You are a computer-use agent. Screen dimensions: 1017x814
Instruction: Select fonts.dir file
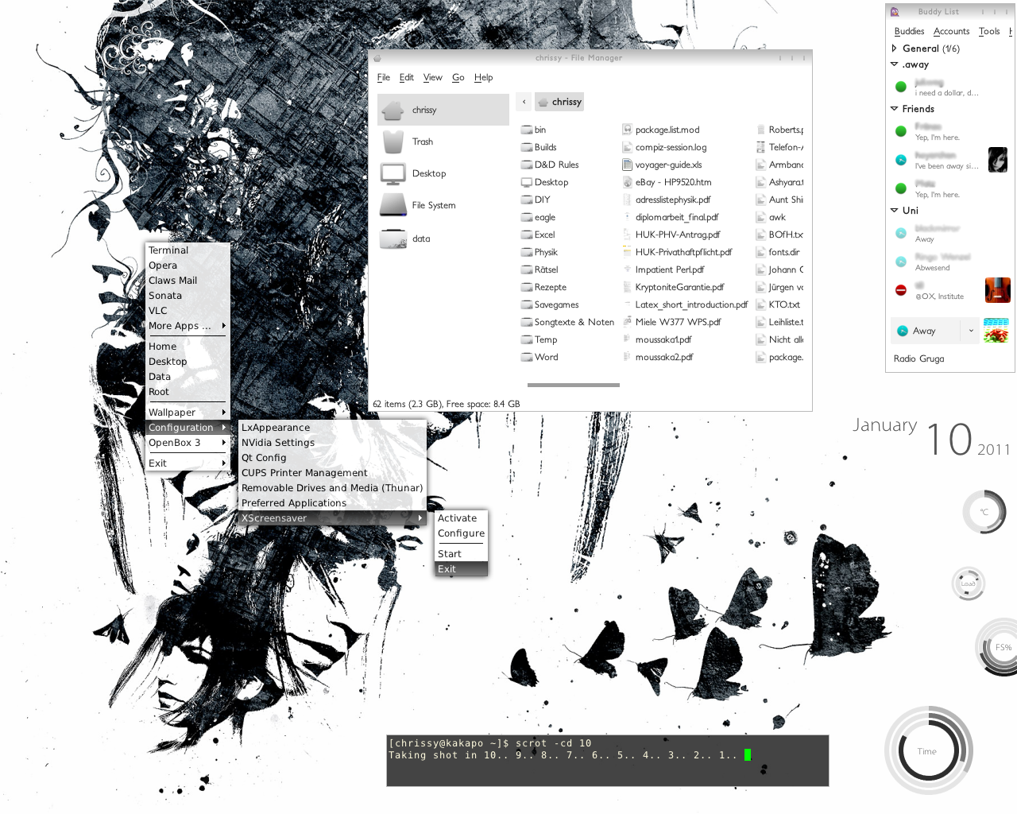tap(778, 252)
